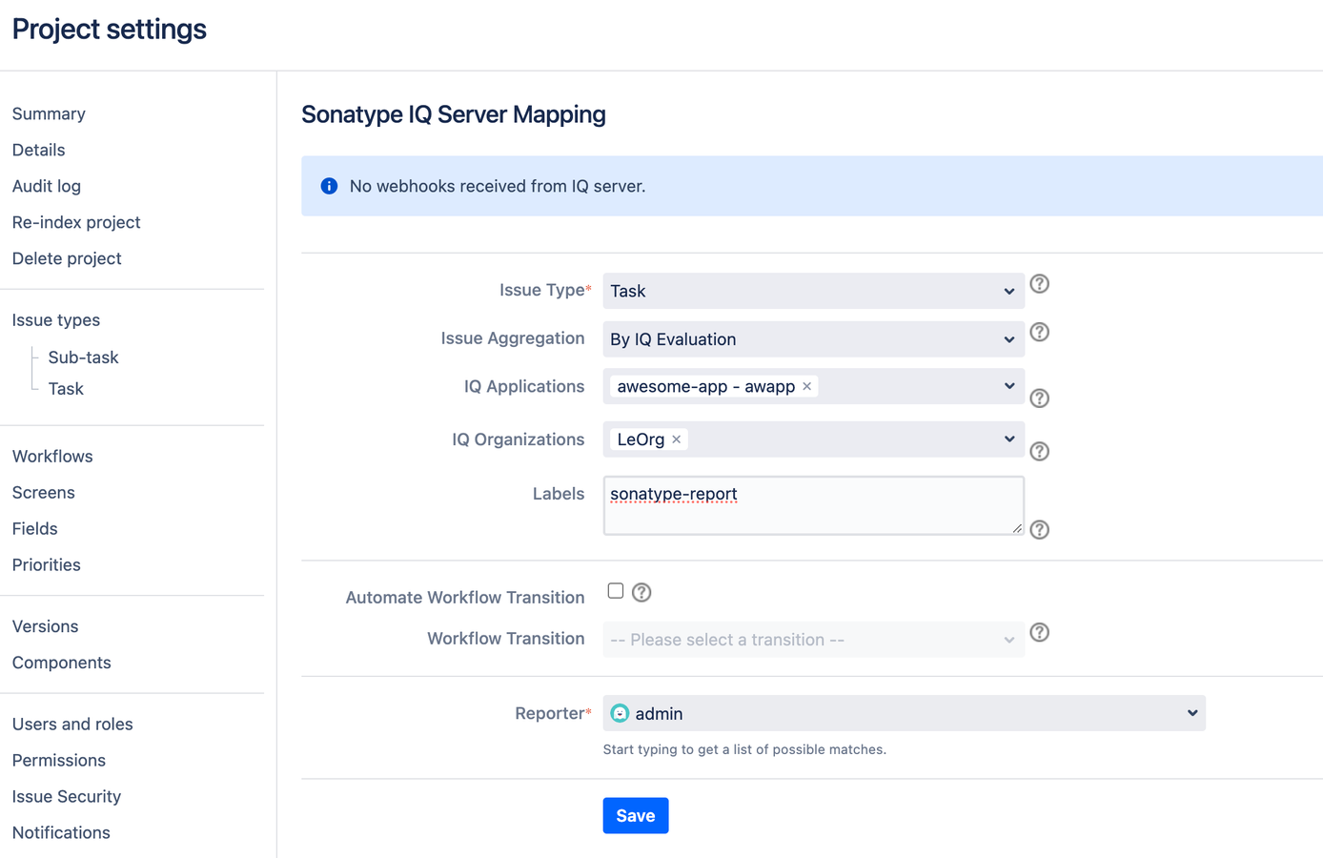Remove the LeOrg organization tag

[x=677, y=439]
